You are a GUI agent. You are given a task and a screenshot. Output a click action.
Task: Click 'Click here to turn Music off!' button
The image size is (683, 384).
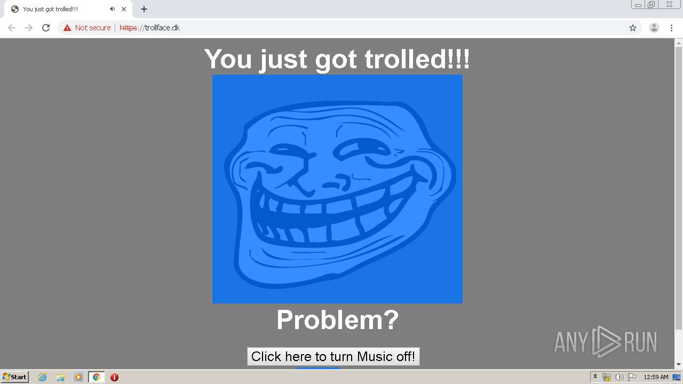333,356
